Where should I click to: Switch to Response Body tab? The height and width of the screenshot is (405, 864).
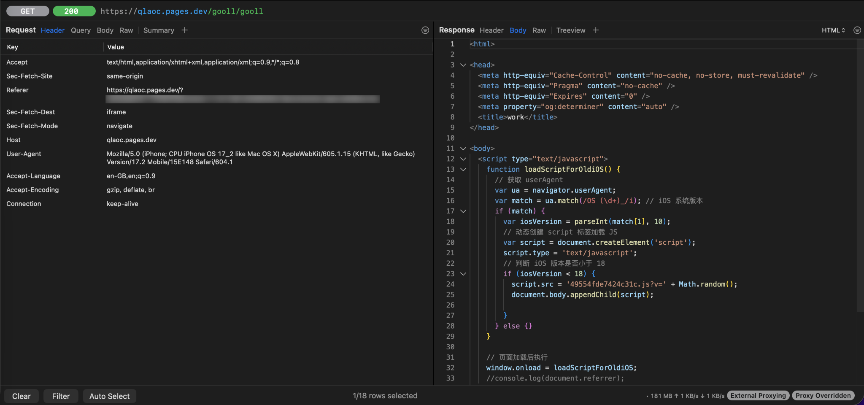(x=518, y=30)
